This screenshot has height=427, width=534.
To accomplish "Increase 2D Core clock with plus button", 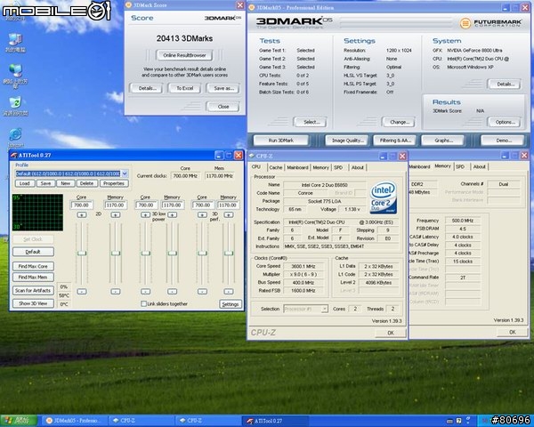I will pos(82,215).
